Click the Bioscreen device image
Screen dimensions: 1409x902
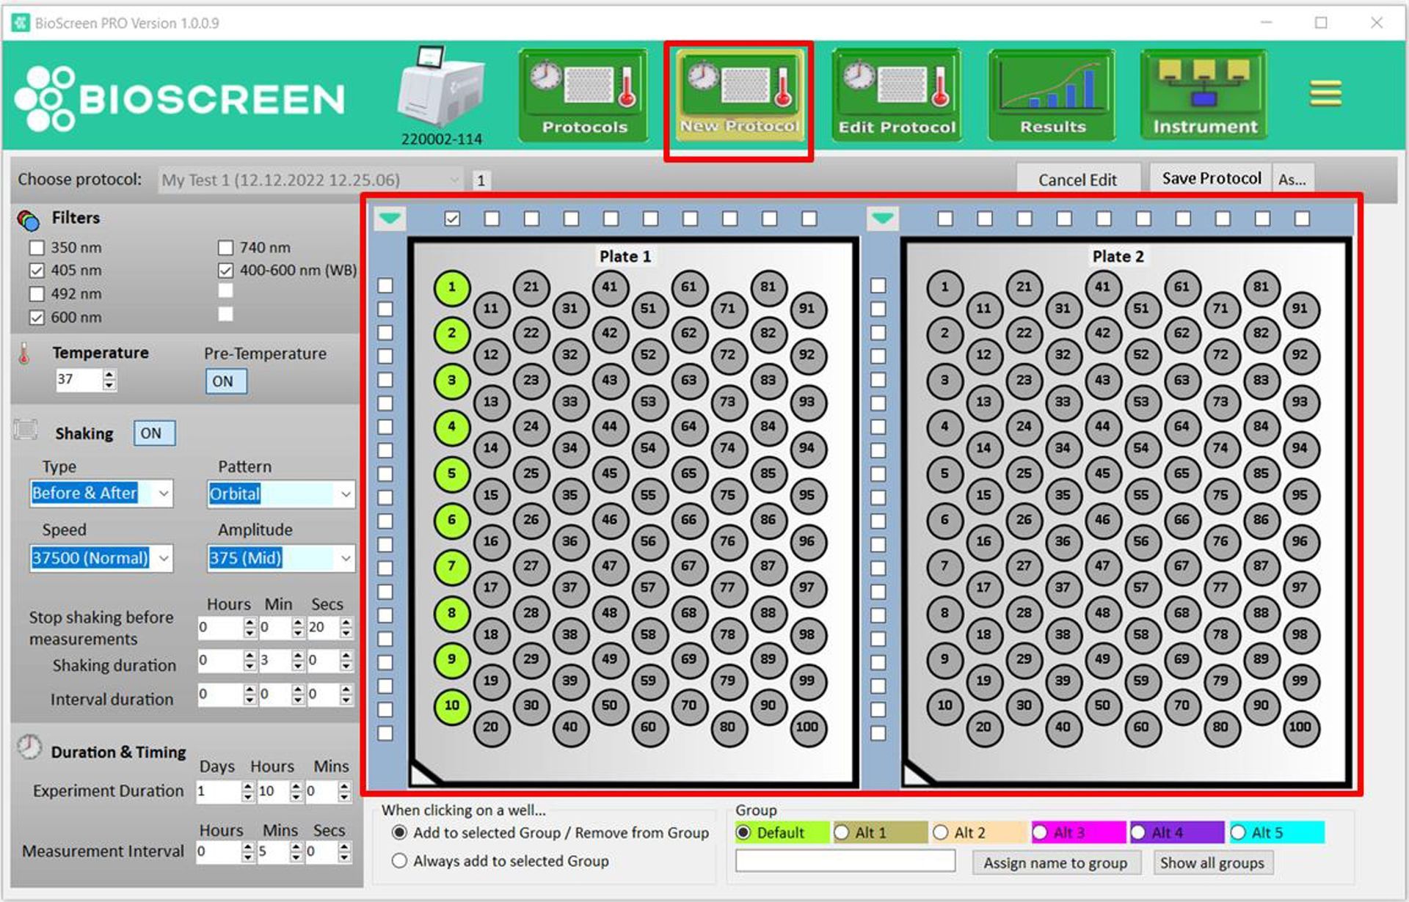[441, 88]
